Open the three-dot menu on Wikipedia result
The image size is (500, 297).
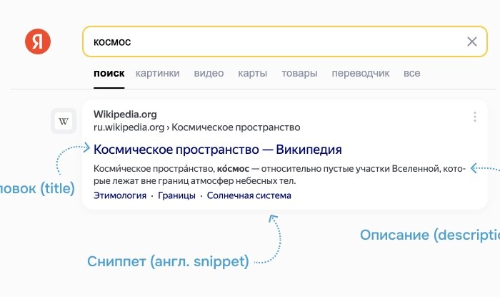(475, 117)
